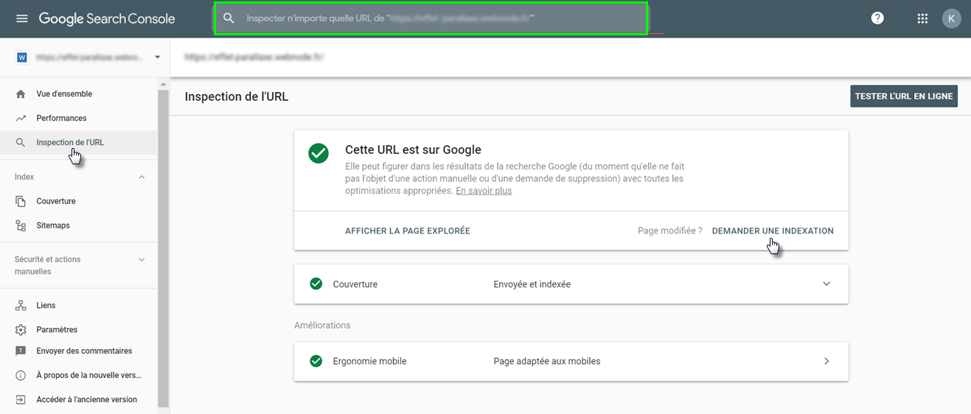Click the Liens network icon
This screenshot has width=971, height=414.
(x=21, y=306)
